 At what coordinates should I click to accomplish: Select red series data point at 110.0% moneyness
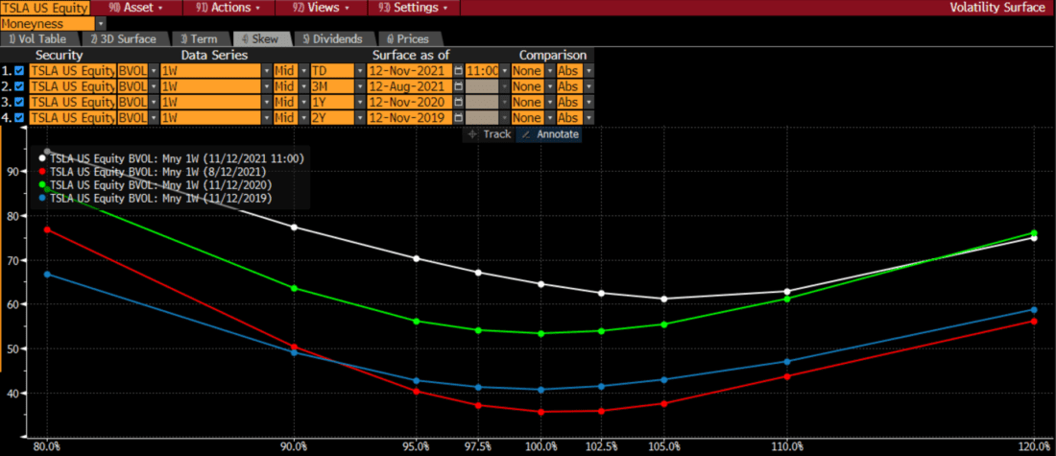(787, 376)
